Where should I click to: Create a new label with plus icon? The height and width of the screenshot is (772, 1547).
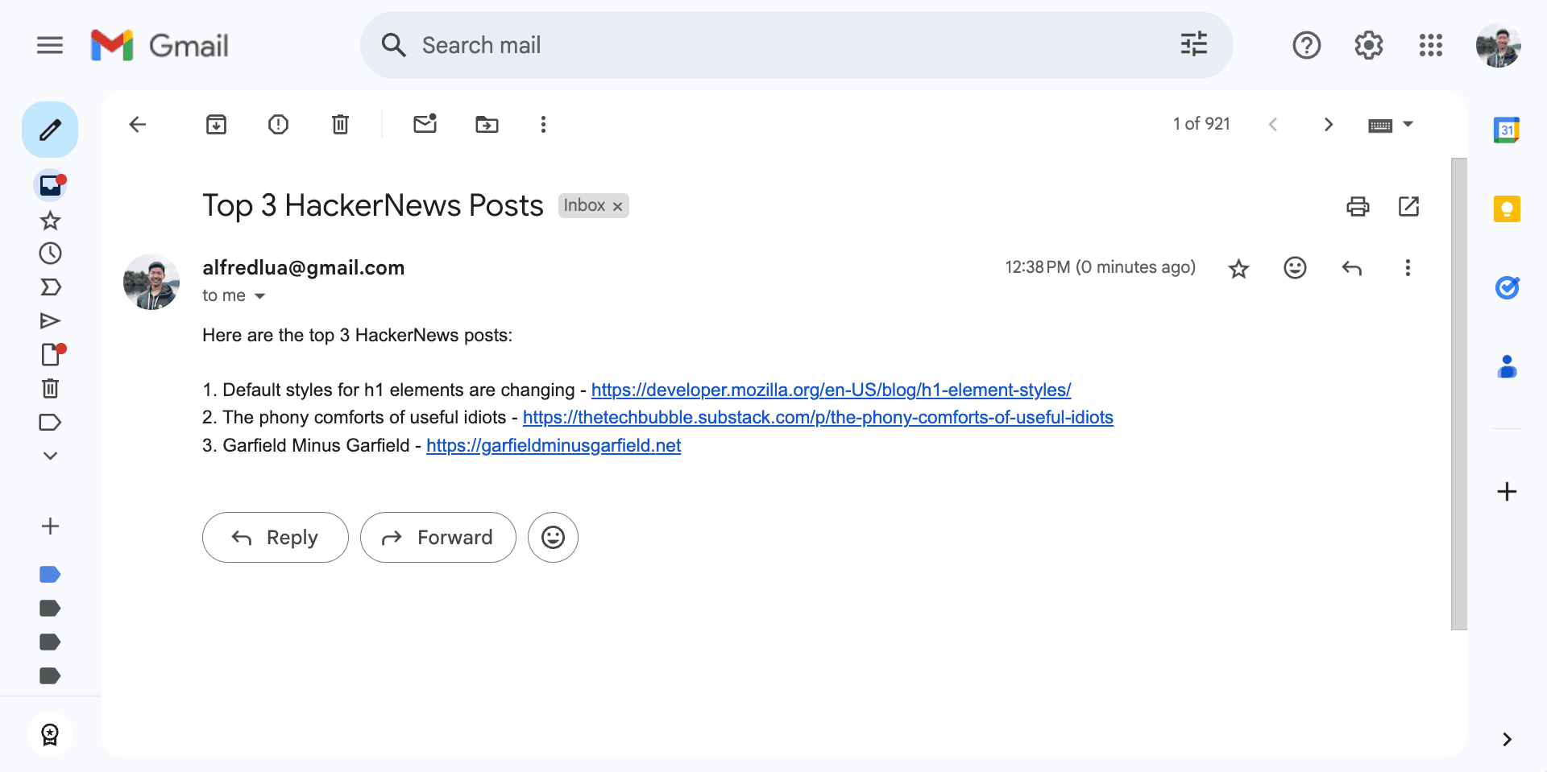tap(50, 526)
